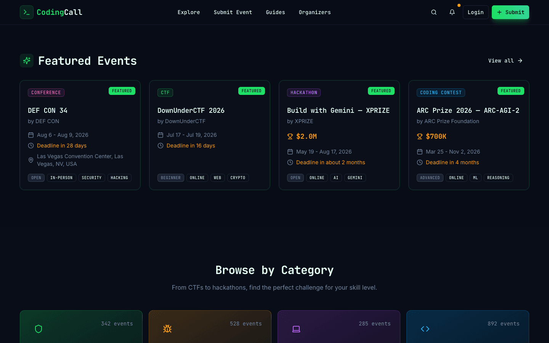Click FEATURED badge on ARC Prize card
The height and width of the screenshot is (343, 549).
(511, 91)
